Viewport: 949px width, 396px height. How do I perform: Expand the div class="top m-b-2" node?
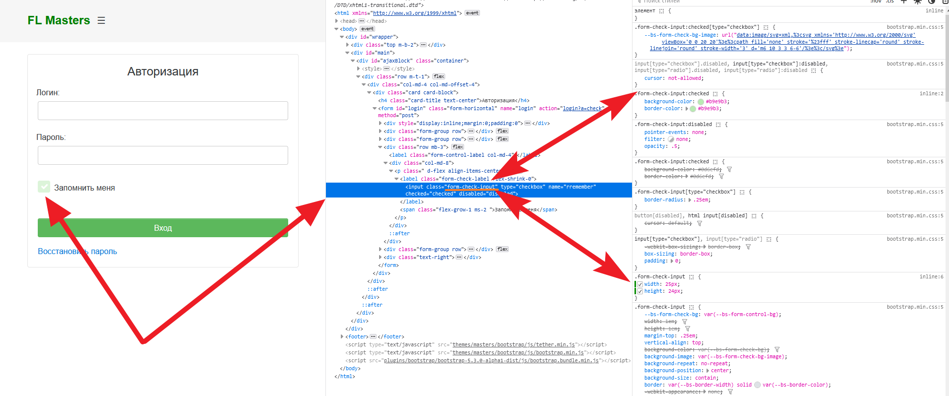pyautogui.click(x=348, y=45)
